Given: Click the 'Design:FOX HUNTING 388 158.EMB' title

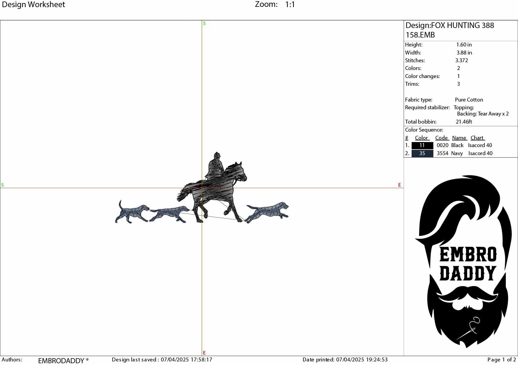Looking at the screenshot, I should pyautogui.click(x=450, y=30).
